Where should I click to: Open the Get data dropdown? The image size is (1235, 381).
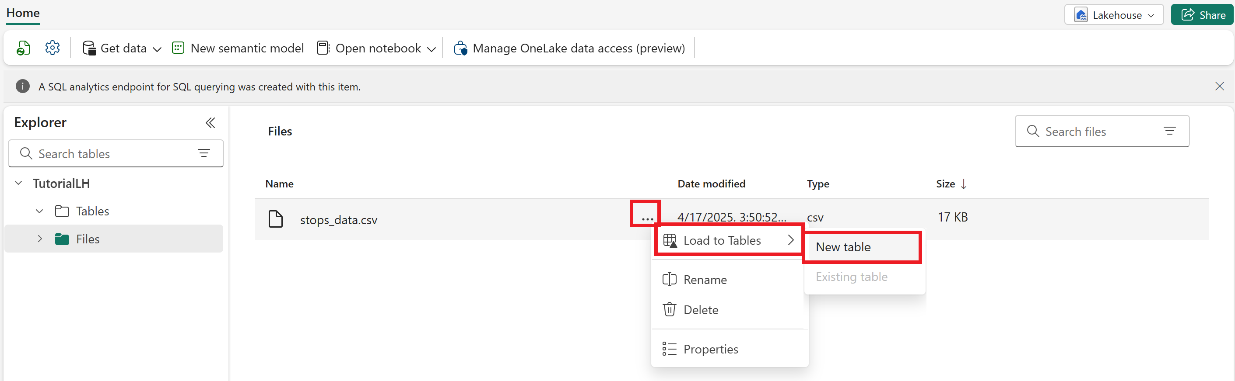[122, 48]
